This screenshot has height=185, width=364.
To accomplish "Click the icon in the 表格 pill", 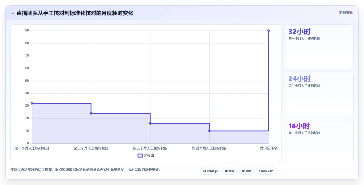I will [x=226, y=171].
